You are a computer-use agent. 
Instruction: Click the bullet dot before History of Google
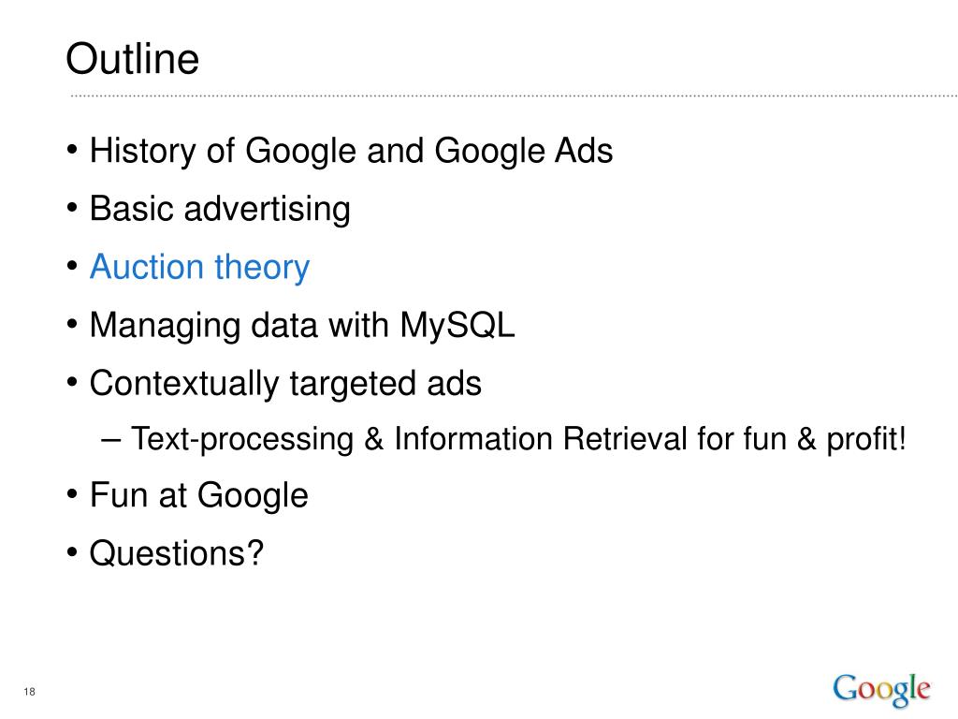[72, 149]
